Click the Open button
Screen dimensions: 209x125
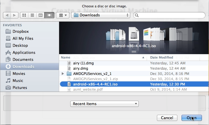tap(191, 118)
